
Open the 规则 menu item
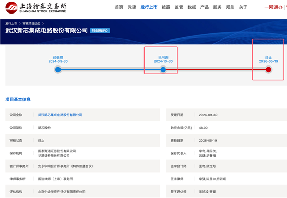click(230, 7)
